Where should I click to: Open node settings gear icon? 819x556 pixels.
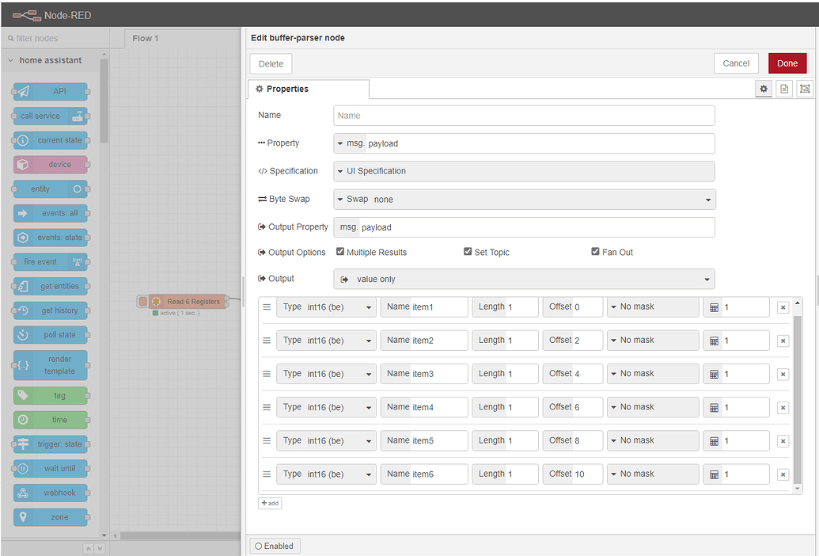tap(763, 89)
